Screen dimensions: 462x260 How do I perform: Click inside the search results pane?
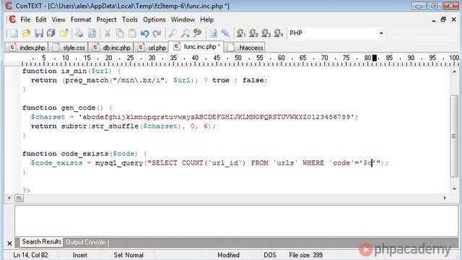(x=236, y=220)
